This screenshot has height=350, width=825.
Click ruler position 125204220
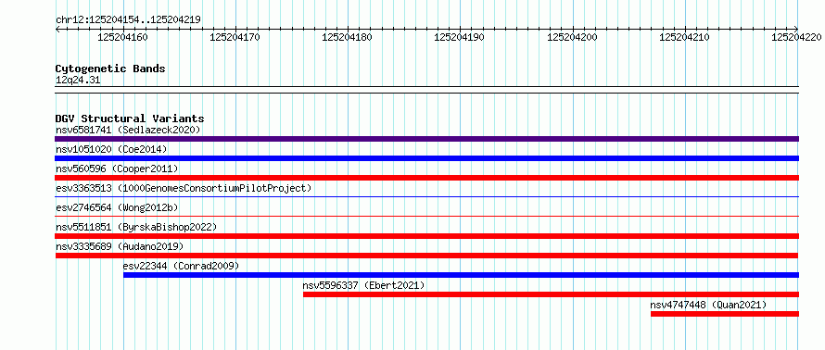(797, 37)
